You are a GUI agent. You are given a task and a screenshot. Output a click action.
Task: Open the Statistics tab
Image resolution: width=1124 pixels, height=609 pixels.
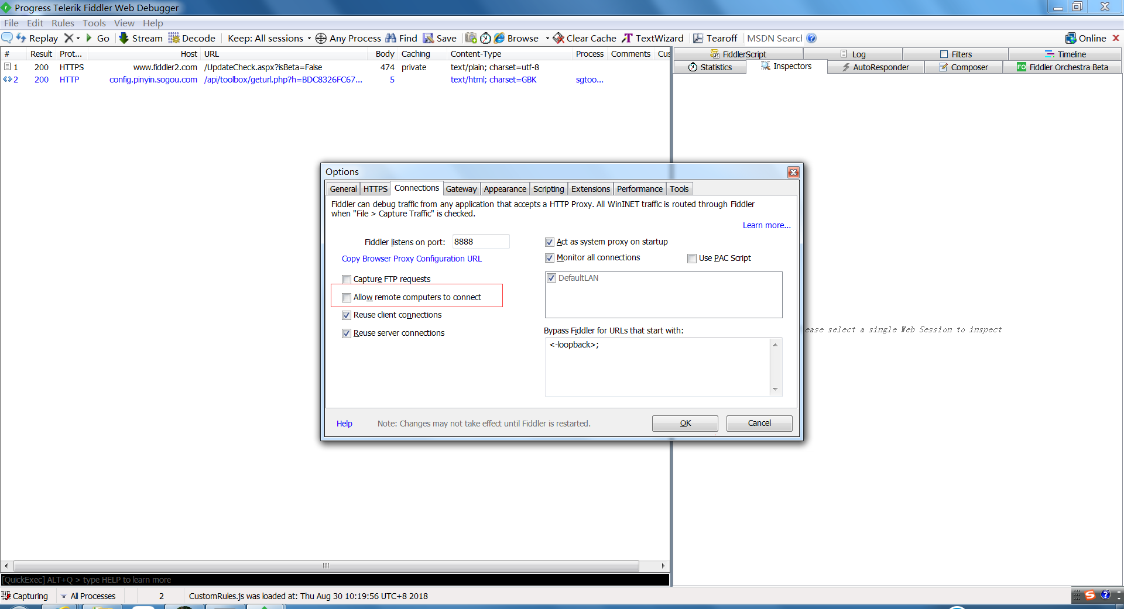[710, 67]
